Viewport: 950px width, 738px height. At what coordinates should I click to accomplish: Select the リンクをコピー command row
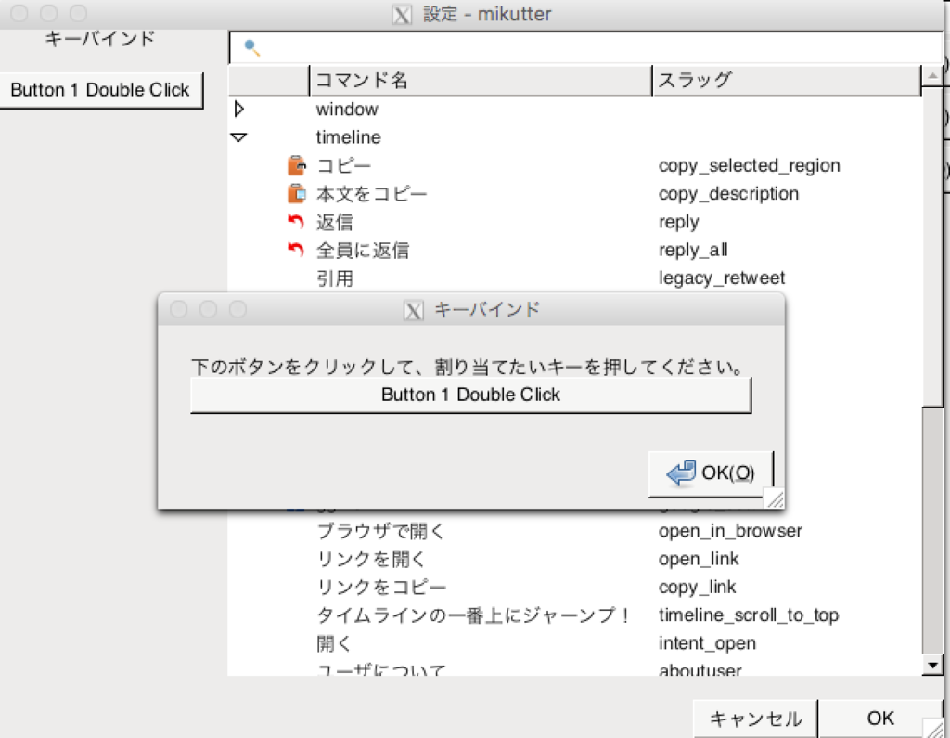click(x=574, y=587)
